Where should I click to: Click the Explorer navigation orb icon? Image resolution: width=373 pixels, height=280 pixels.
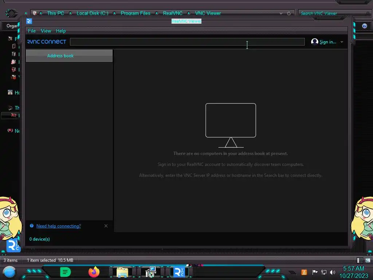(11, 13)
